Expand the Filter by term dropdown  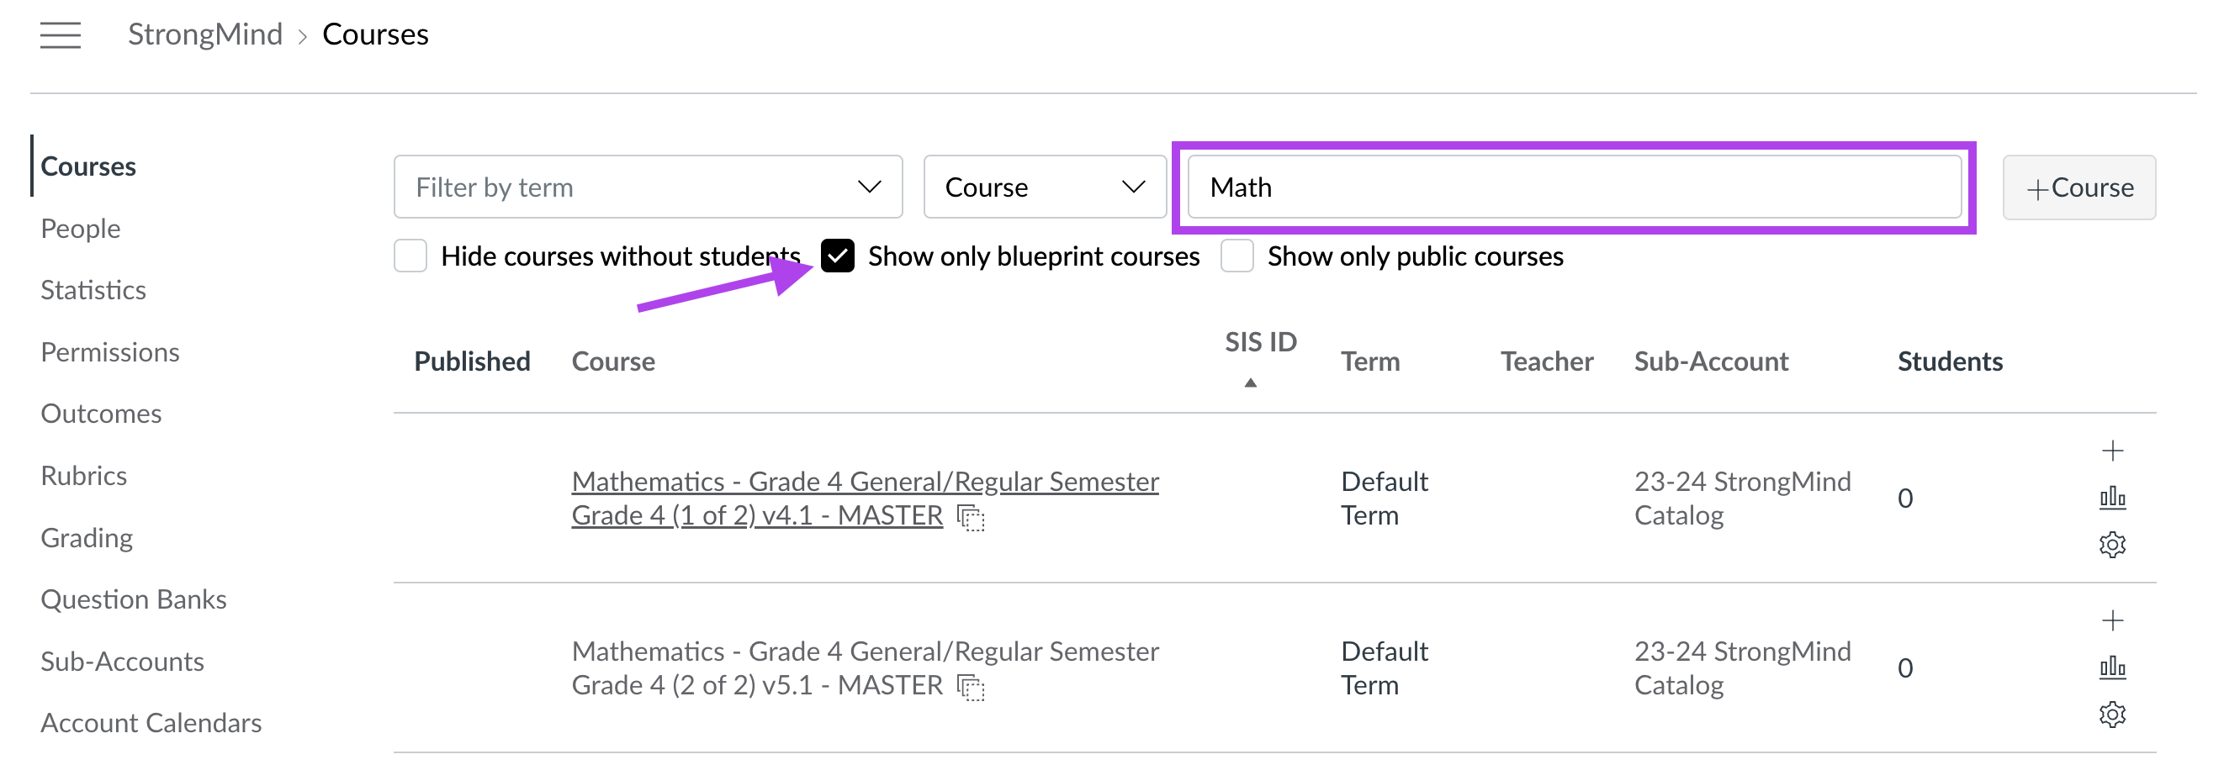pyautogui.click(x=648, y=187)
